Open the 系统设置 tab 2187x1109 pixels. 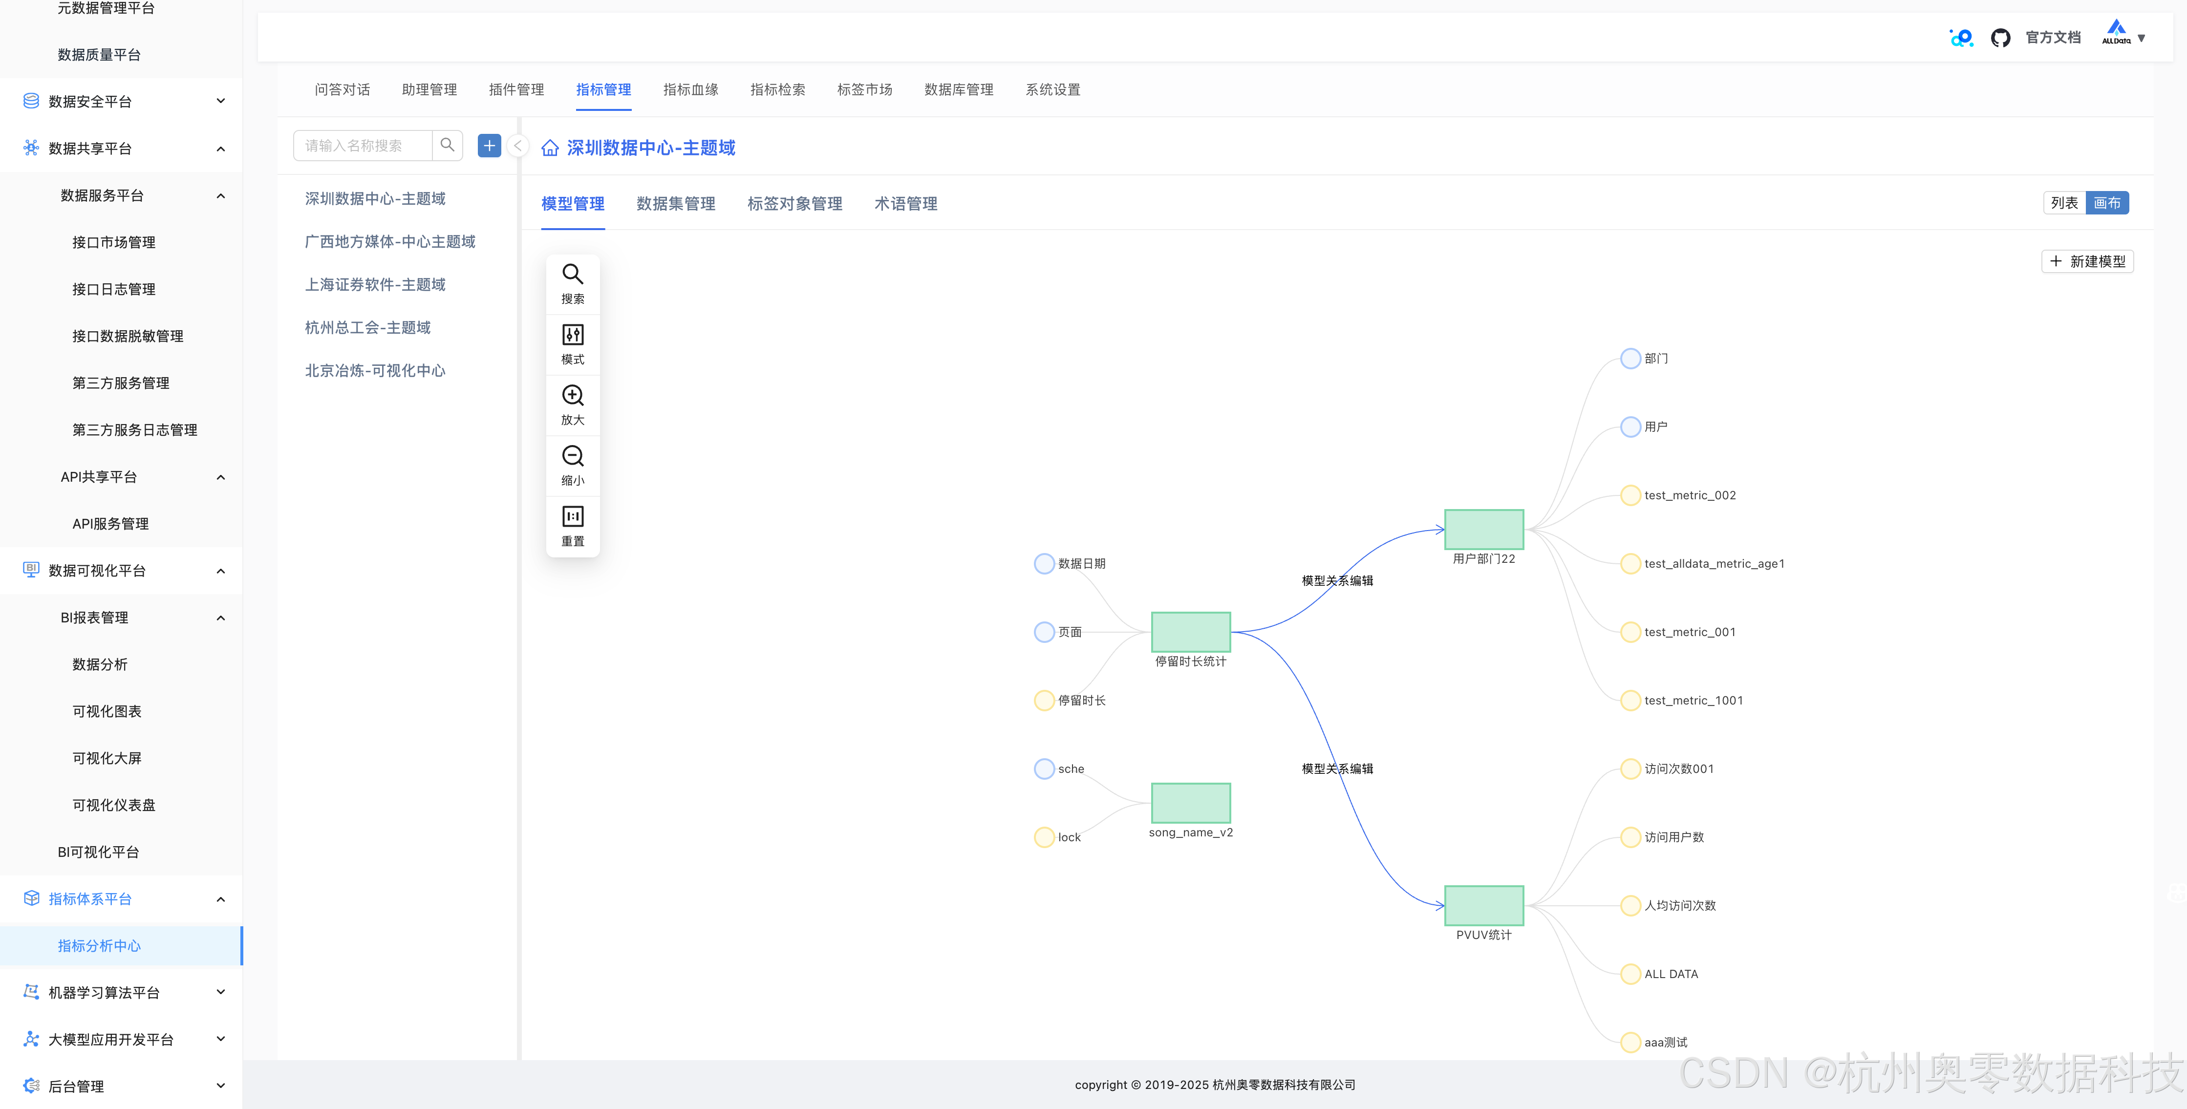click(x=1053, y=89)
